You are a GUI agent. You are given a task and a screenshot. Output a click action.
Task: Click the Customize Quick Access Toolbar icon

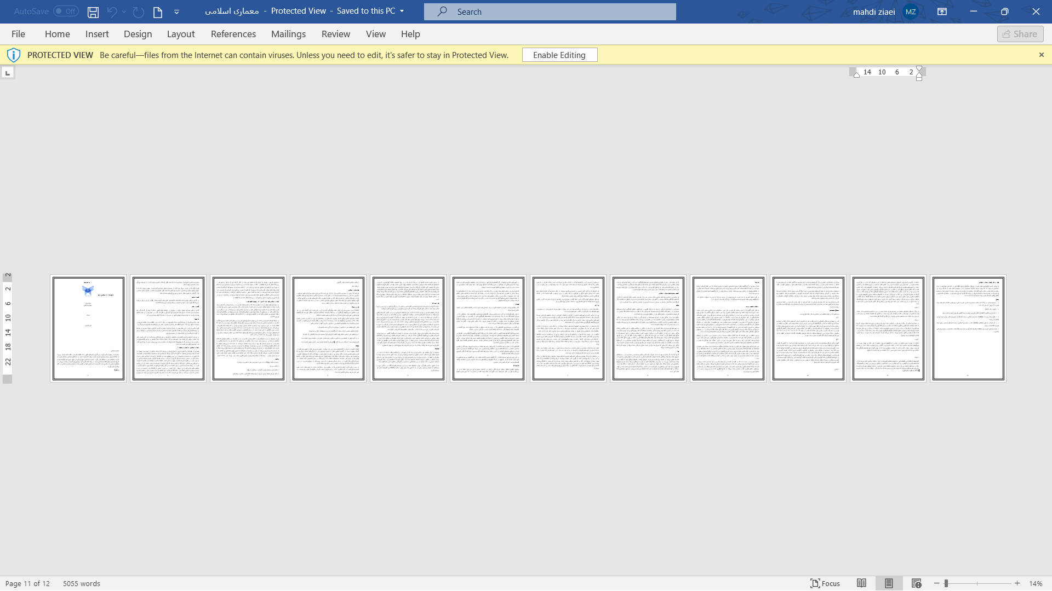click(176, 11)
